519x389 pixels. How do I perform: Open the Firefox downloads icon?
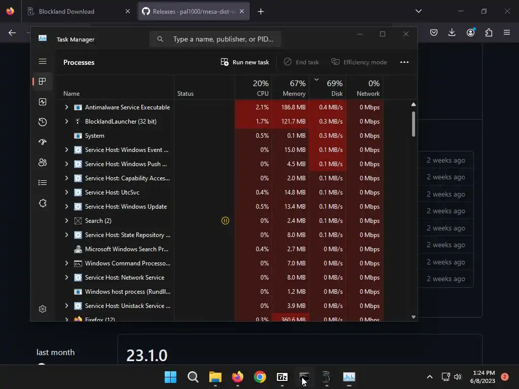(x=452, y=32)
